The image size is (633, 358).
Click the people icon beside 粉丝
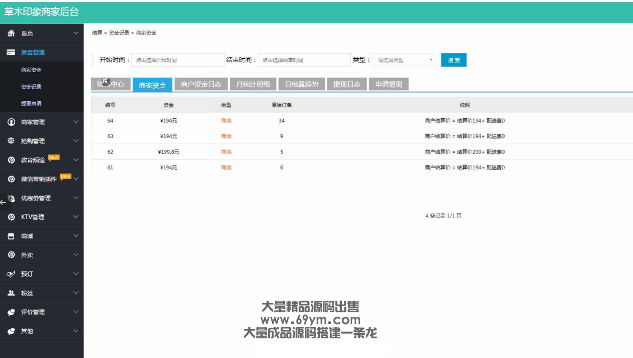11,293
